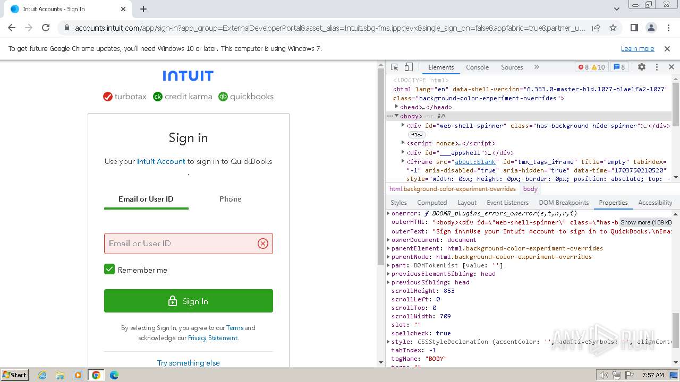Share this page from the address bar
The height and width of the screenshot is (382, 680).
[596, 28]
